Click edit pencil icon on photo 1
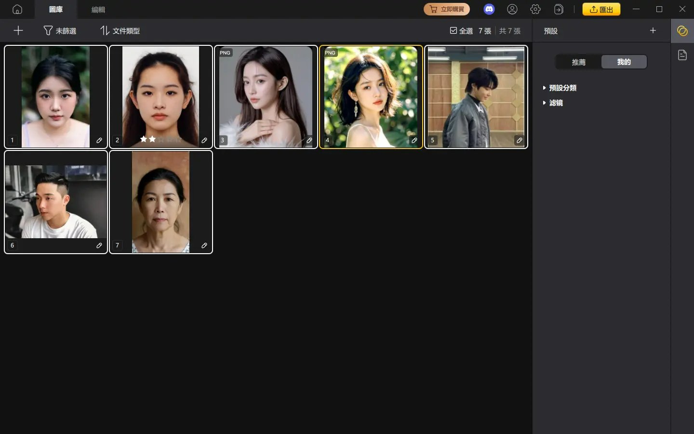 tap(99, 140)
